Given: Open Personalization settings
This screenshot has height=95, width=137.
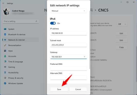Looking at the screenshot, I should [21, 45].
